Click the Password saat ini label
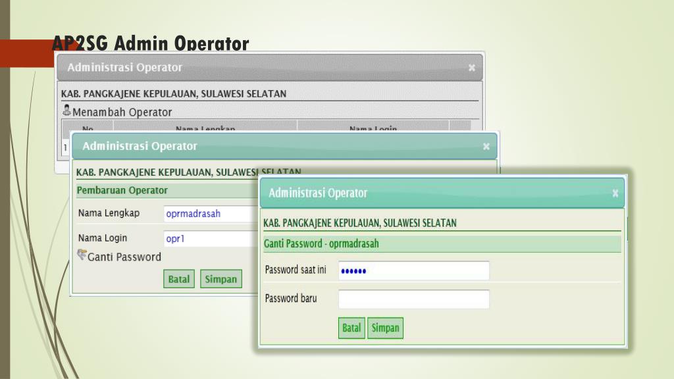 (x=296, y=270)
